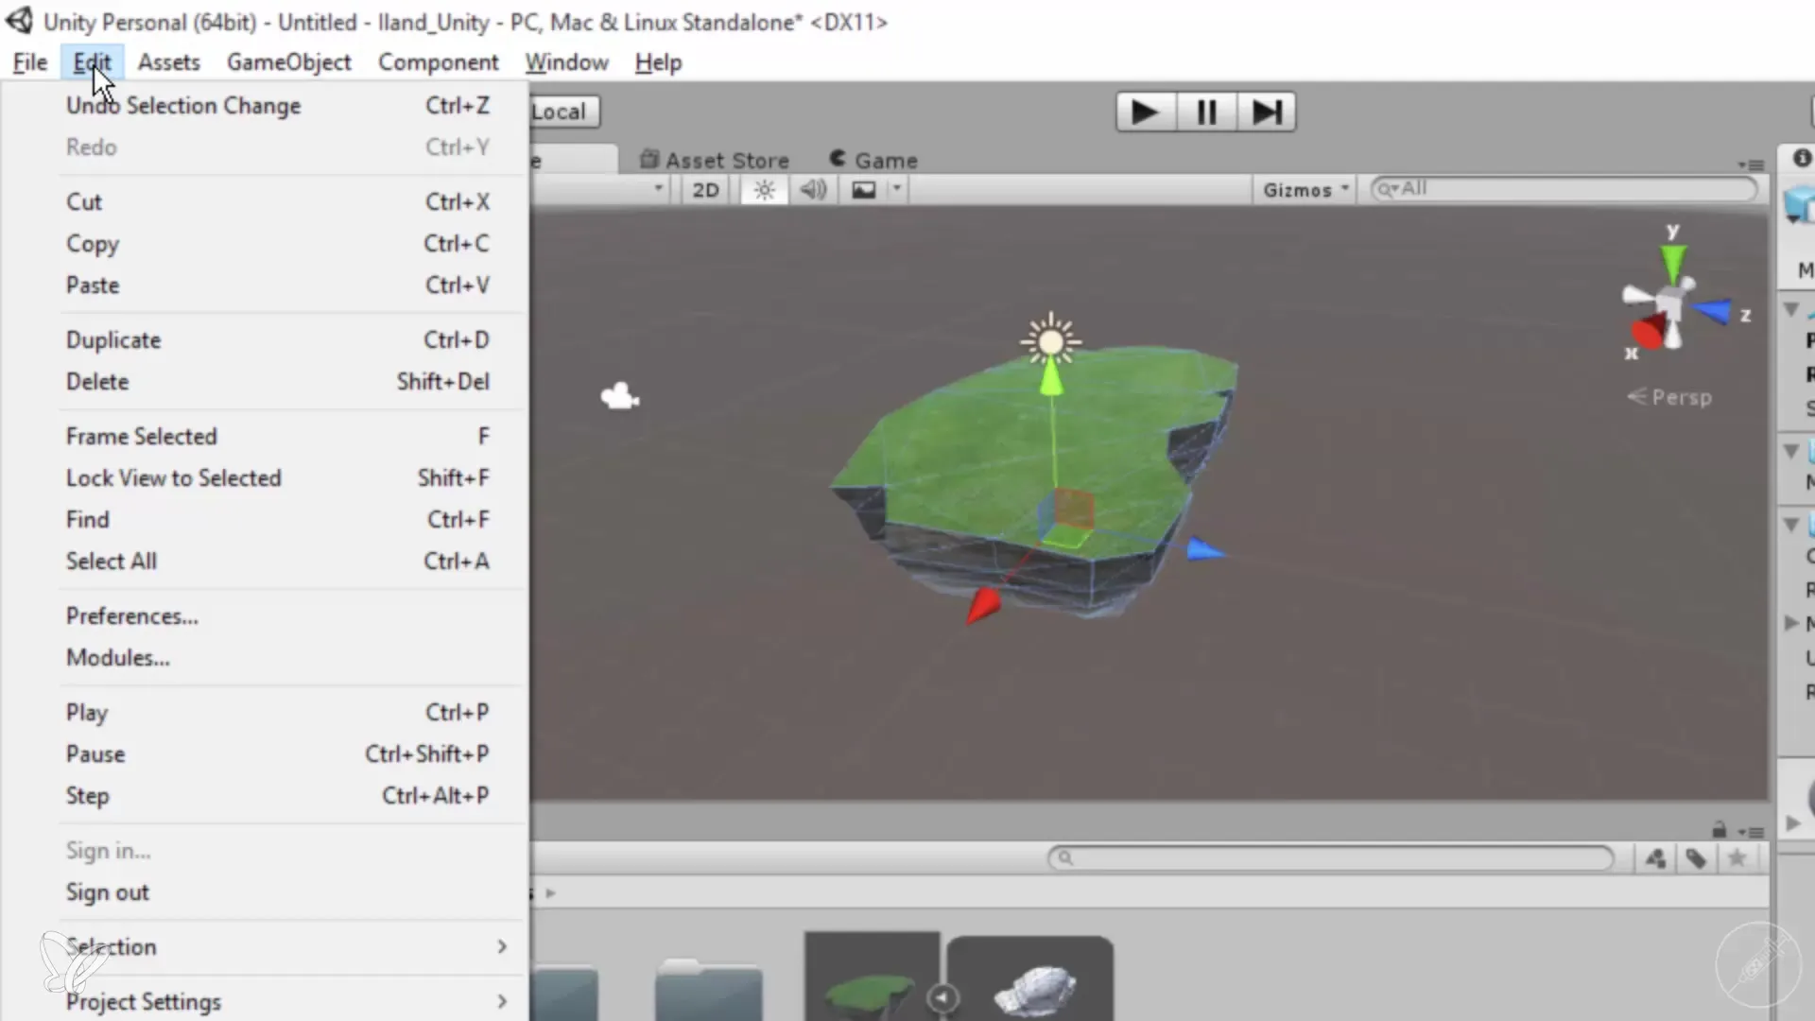
Task: Click the Inspector info tab icon
Action: pos(1802,158)
